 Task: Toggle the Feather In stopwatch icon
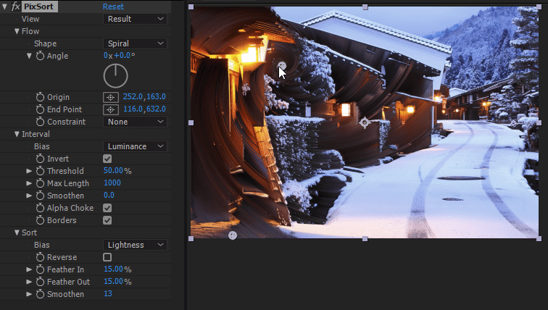point(40,269)
